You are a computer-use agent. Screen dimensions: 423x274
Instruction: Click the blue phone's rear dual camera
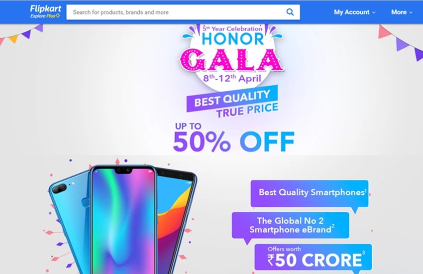(60, 188)
